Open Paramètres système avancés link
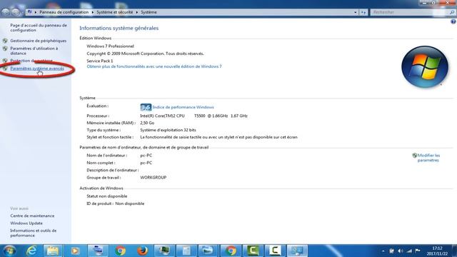Image resolution: width=457 pixels, height=257 pixels. pos(37,69)
